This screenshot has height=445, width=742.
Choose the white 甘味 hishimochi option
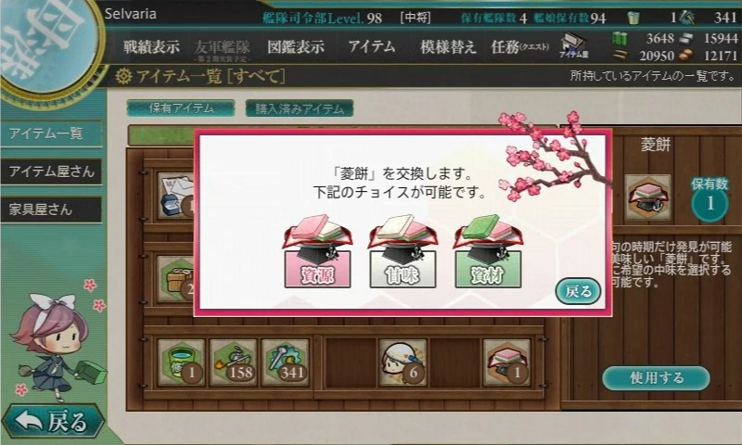tap(403, 251)
